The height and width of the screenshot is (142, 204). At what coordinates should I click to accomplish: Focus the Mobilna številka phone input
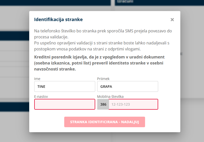(x=133, y=104)
